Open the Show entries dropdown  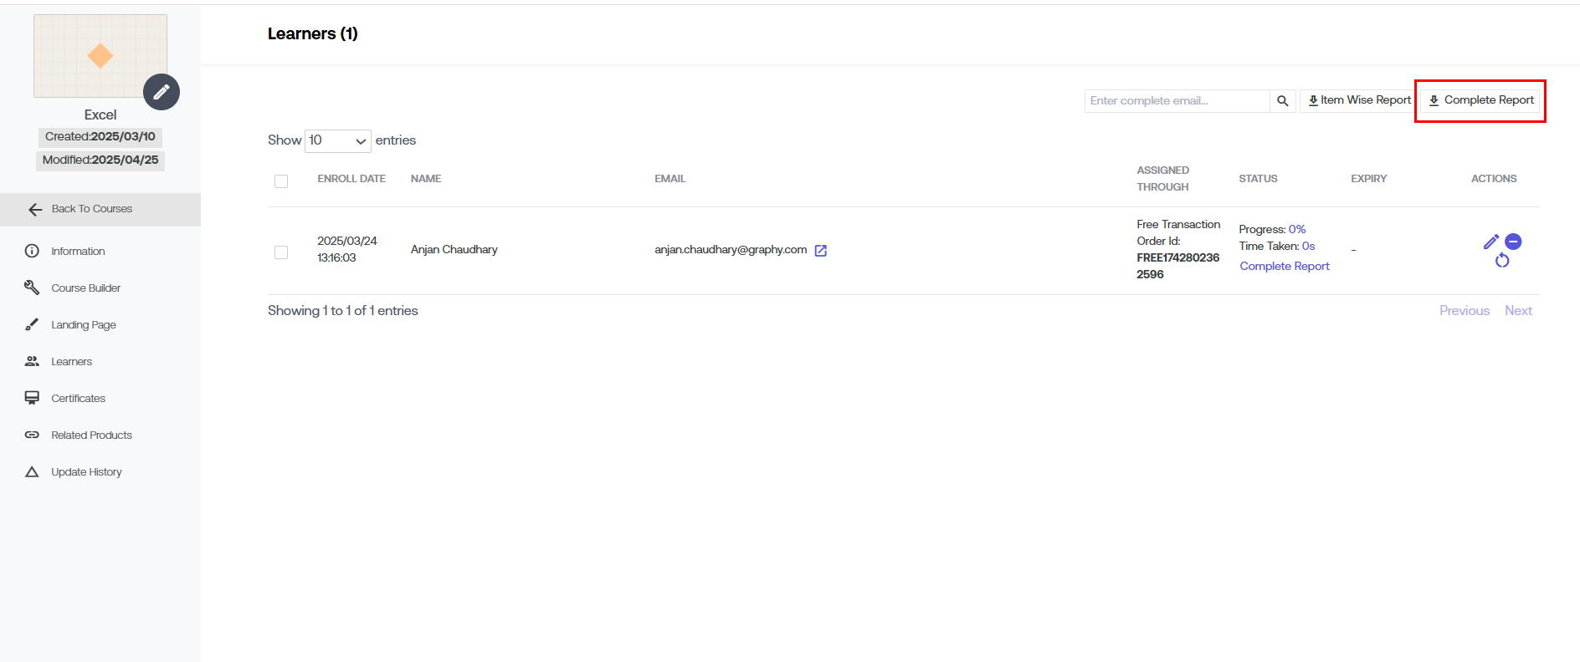[x=338, y=140]
